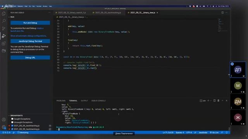Image resolution: width=248 pixels, height=139 pixels.
Task: Open the UTF-8 encoding selector
Action: coord(189,132)
